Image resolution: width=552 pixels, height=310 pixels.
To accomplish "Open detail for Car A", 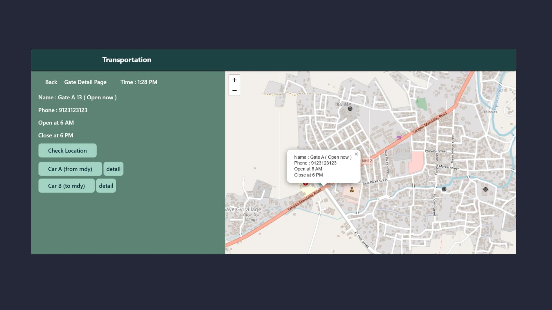I will click(113, 169).
